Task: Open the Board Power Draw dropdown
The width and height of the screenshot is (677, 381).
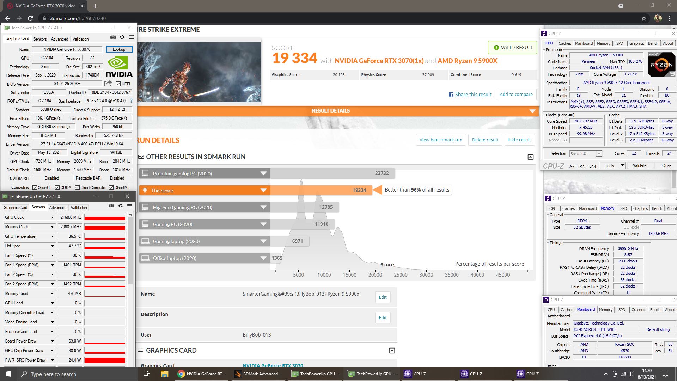Action: (52, 341)
